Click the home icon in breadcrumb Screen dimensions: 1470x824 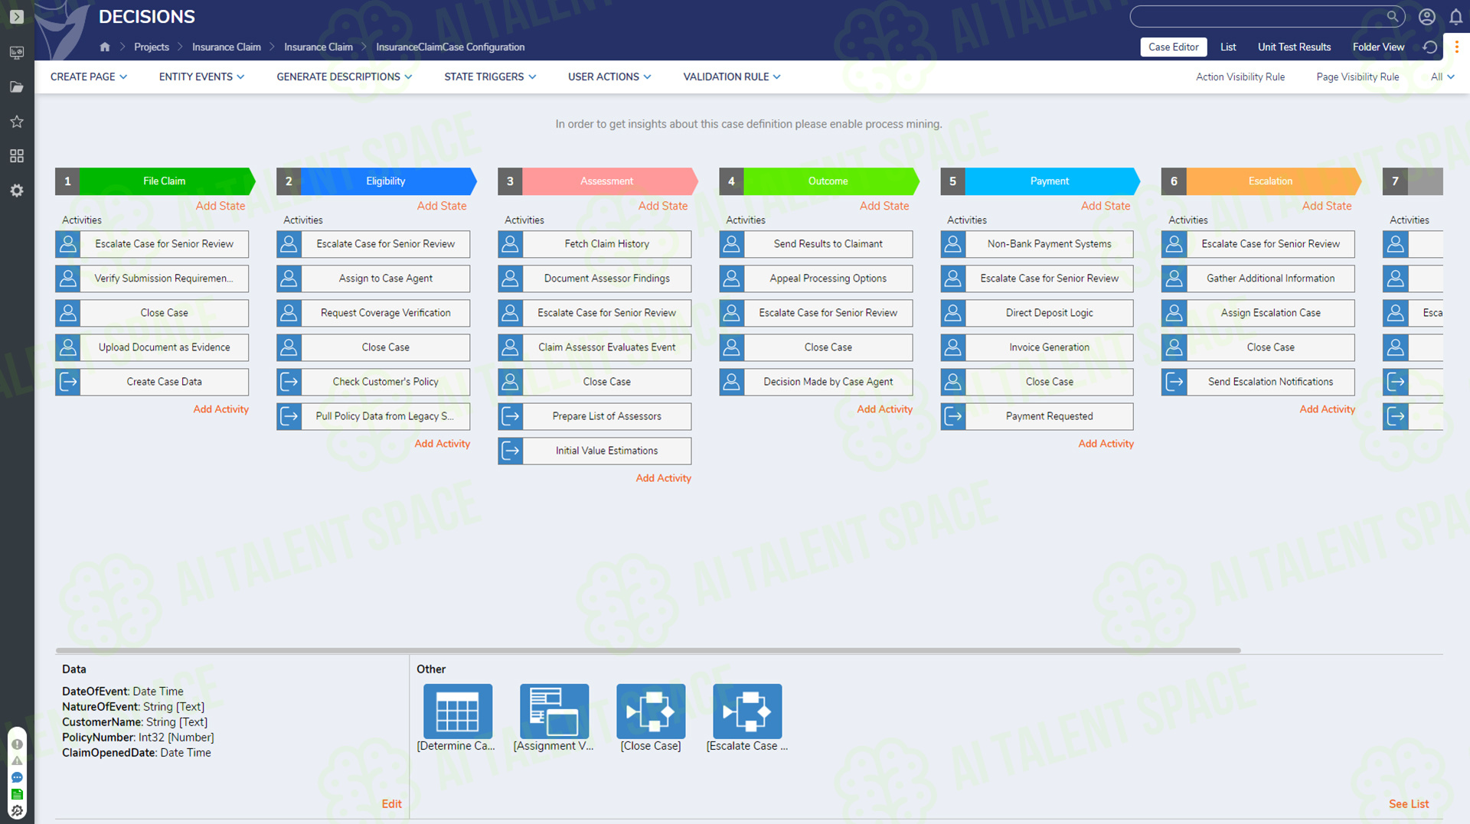tap(105, 47)
